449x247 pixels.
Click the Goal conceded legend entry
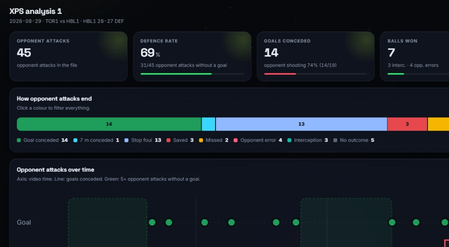pos(42,140)
